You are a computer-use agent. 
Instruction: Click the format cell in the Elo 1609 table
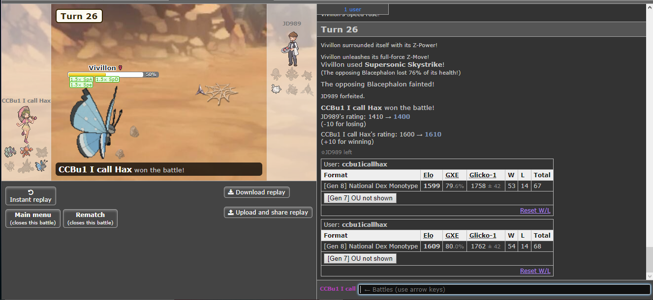(371, 246)
